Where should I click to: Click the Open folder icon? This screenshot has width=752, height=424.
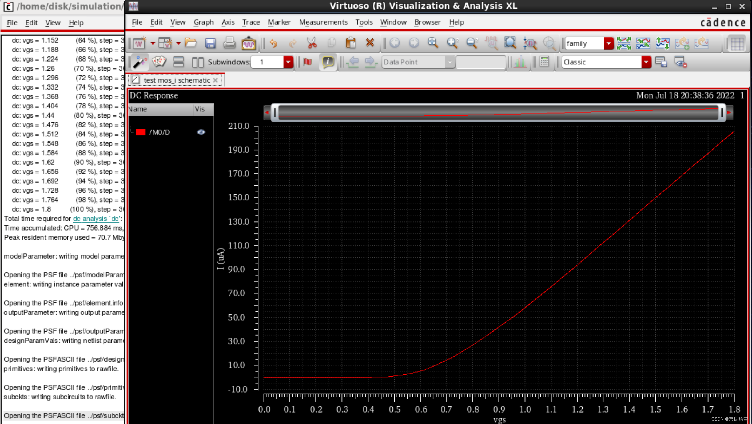(190, 43)
